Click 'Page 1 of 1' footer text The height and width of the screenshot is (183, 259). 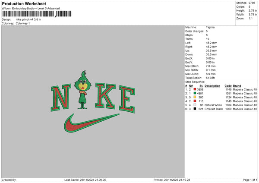tap(250, 180)
